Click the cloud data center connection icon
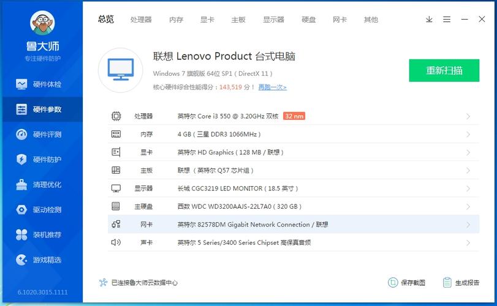Screen dimensions: 497x306 [x=103, y=282]
